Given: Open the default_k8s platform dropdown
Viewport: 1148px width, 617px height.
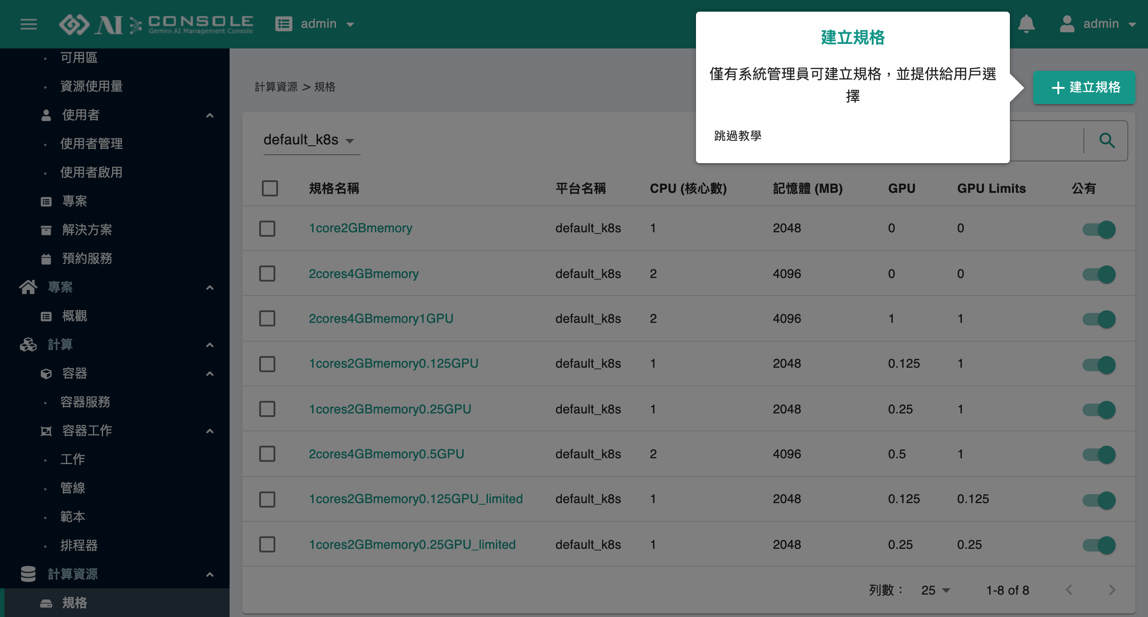Looking at the screenshot, I should (312, 140).
